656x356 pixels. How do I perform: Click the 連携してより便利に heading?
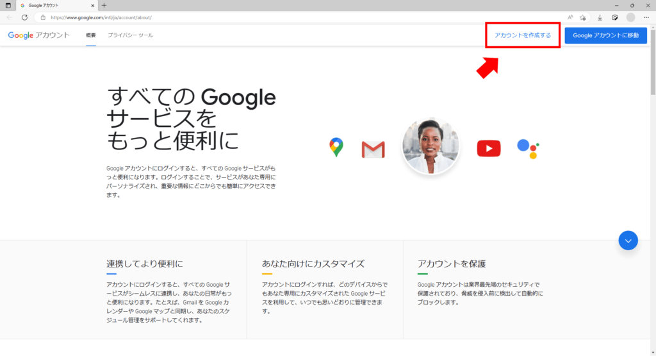[144, 264]
